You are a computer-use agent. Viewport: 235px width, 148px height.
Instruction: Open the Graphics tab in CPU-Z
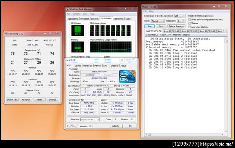point(114,66)
